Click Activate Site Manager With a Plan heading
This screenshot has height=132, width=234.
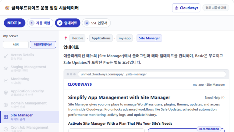(120, 123)
